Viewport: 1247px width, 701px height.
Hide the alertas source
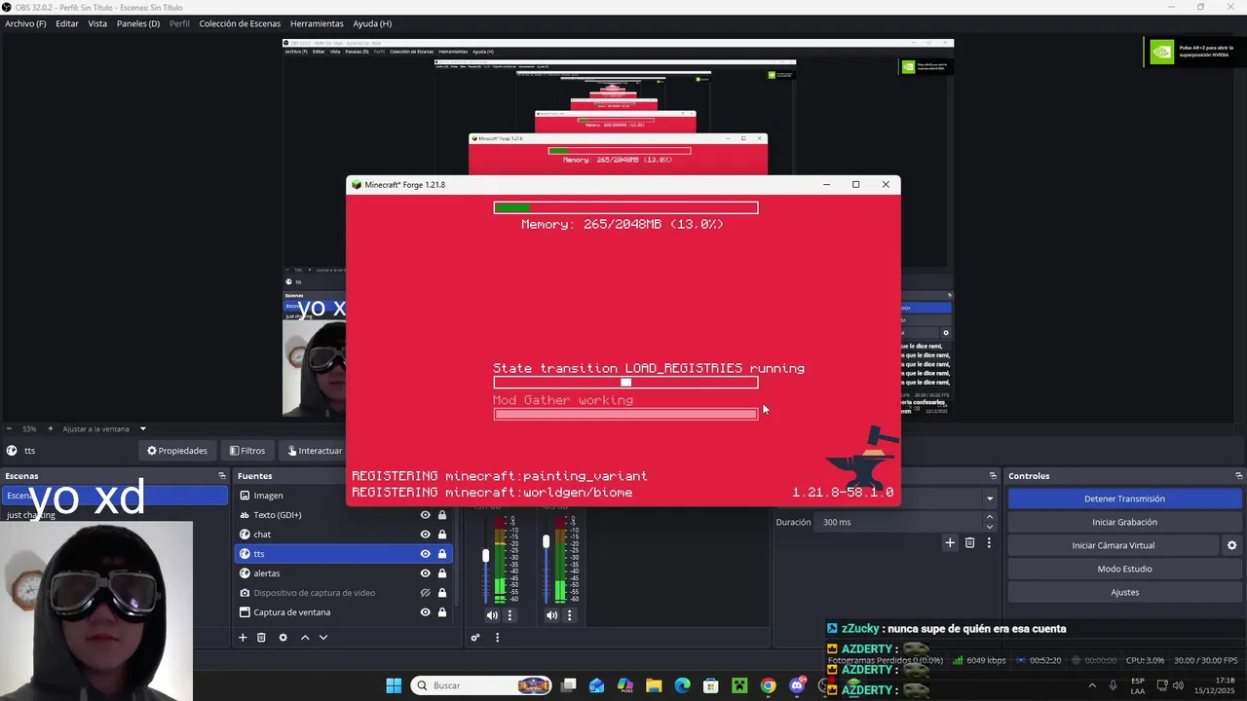point(425,573)
